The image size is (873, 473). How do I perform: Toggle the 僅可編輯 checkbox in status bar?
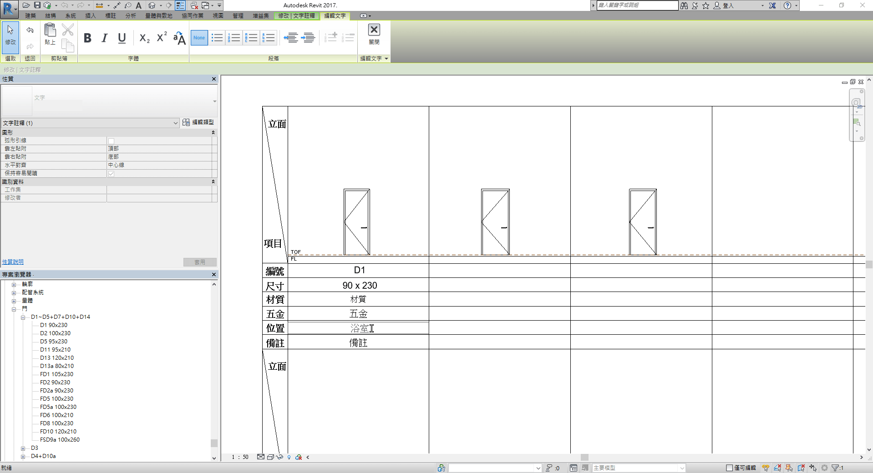(x=729, y=468)
